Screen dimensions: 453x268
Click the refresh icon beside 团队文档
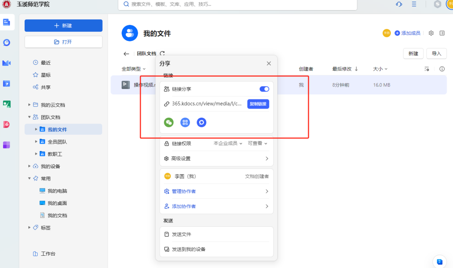tap(162, 54)
